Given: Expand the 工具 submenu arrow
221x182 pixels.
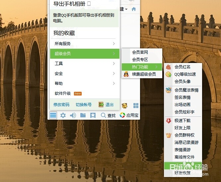Looking at the screenshot, I should 114,64.
